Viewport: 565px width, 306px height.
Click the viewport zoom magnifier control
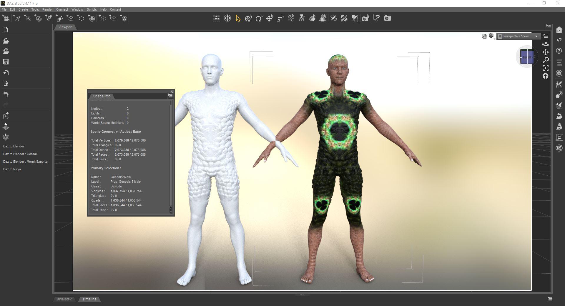[x=546, y=60]
